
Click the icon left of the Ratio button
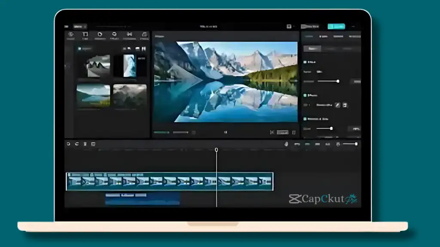coord(272,132)
